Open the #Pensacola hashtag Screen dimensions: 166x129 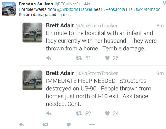pos(114,9)
